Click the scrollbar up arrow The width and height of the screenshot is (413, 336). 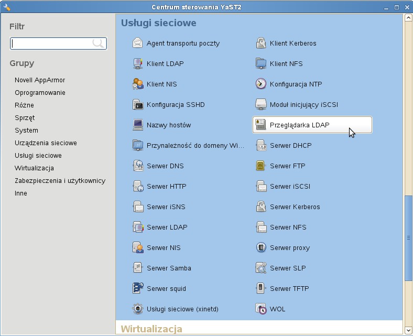408,18
